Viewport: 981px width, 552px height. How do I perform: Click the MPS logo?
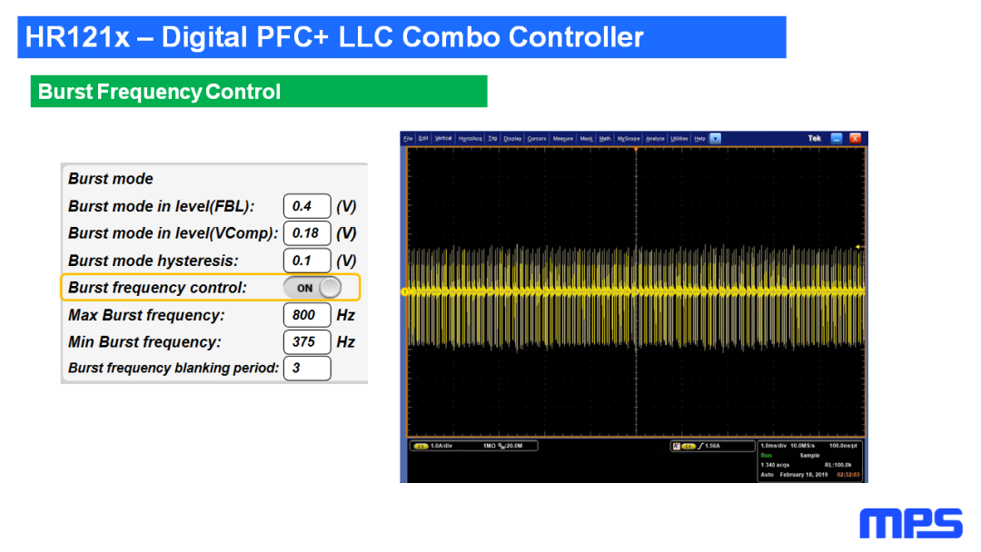click(911, 523)
